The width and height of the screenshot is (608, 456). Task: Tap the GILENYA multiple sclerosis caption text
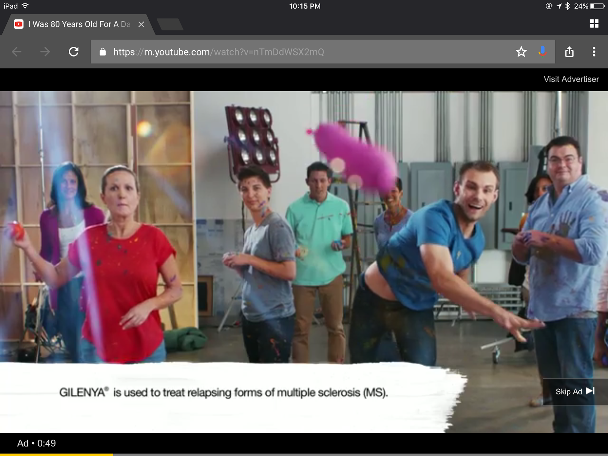pyautogui.click(x=223, y=392)
